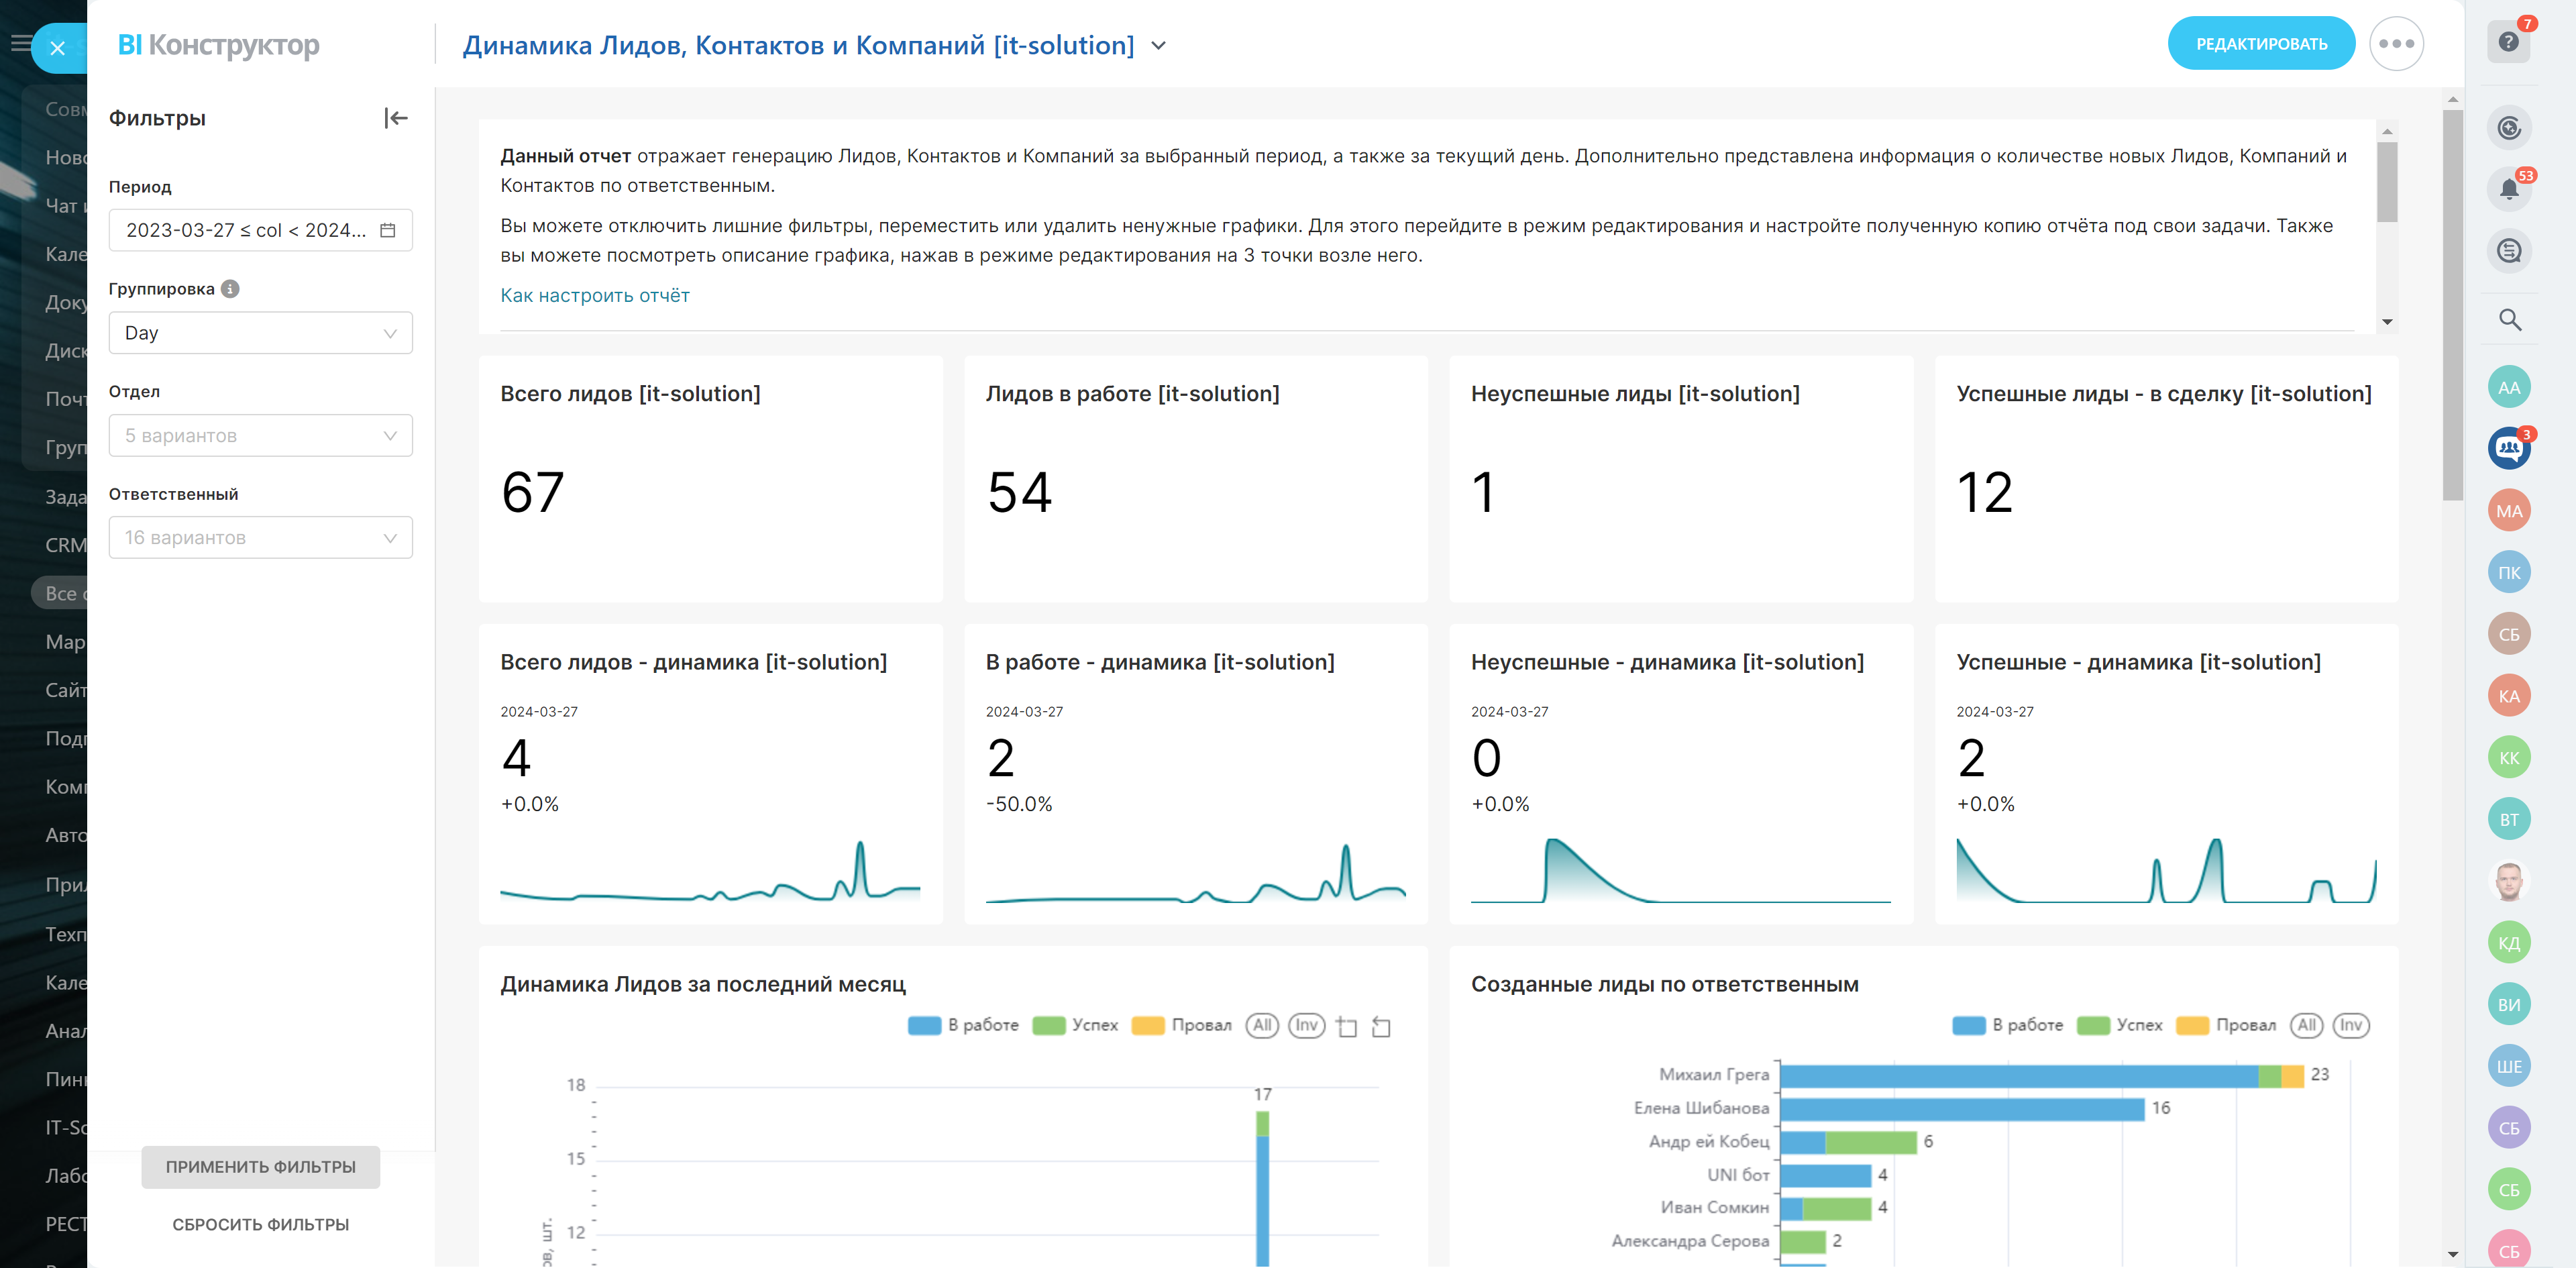Image resolution: width=2576 pixels, height=1268 pixels.
Task: Open CRM item in left menu
Action: click(x=65, y=545)
